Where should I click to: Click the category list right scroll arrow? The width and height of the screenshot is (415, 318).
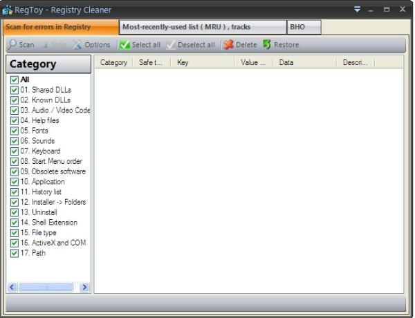[x=84, y=287]
